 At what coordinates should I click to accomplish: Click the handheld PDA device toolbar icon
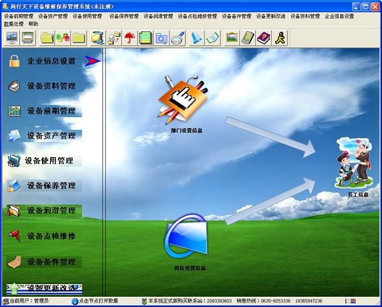coord(248,38)
